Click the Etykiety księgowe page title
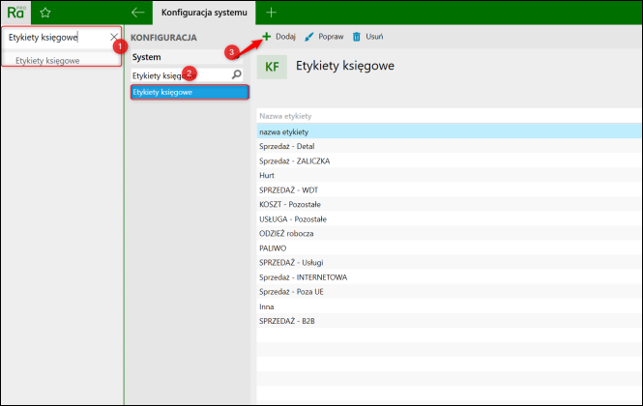The width and height of the screenshot is (643, 406). point(345,66)
